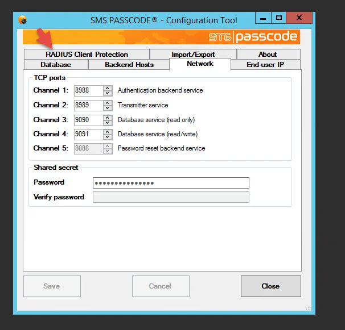The height and width of the screenshot is (330, 345).
Task: Click the Verify password field
Action: tap(171, 197)
